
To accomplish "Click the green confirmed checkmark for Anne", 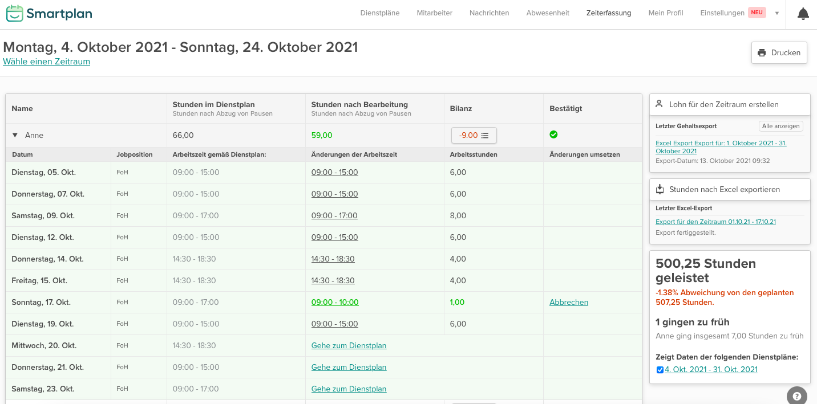I will click(553, 134).
